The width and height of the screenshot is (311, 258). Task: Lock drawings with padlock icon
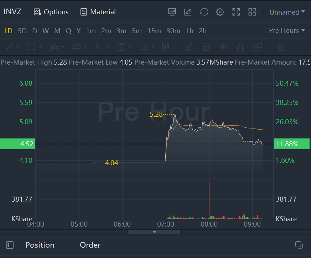(206, 47)
